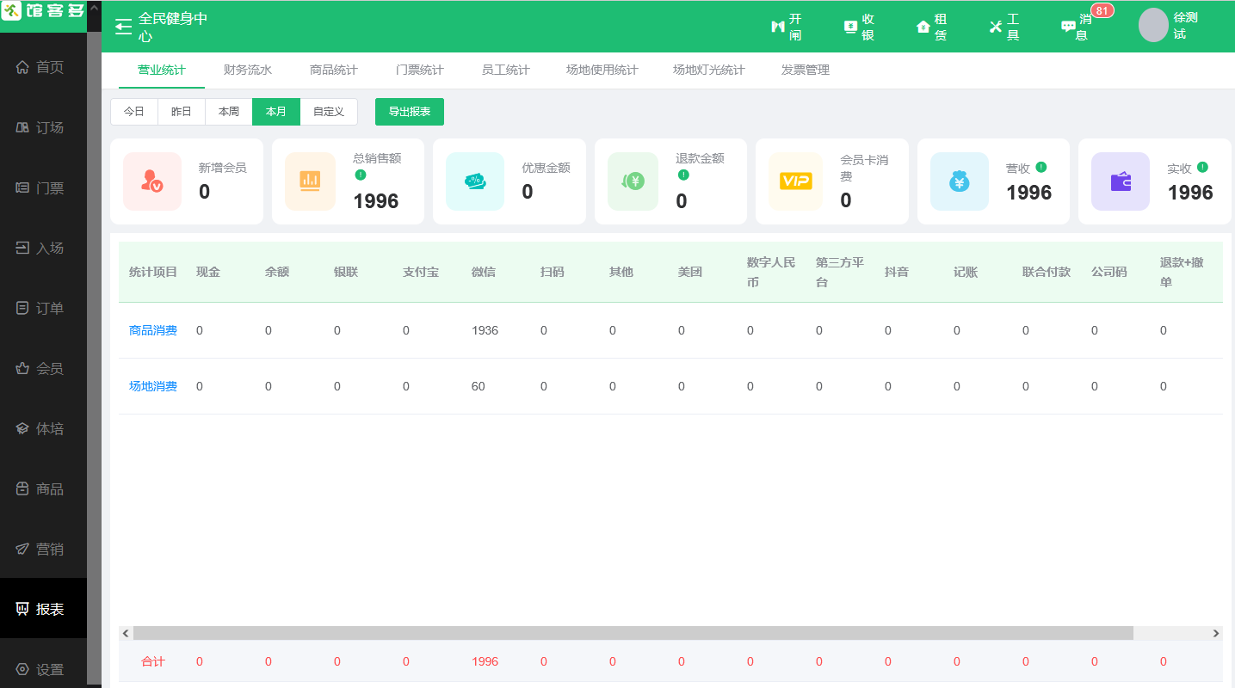
Task: Click the 开闸 gate icon
Action: point(778,27)
